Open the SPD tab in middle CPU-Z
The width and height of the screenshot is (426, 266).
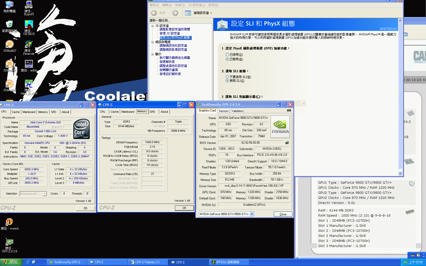[152, 112]
